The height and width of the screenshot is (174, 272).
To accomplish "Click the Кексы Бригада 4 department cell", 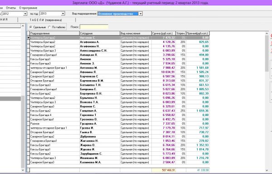I will (x=54, y=115).
